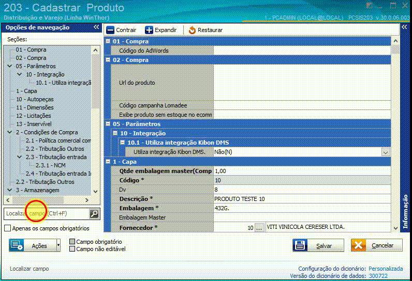Viewport: 412px width, 281px height.
Task: Collapse 2 - Condições de Compra tree chevron
Action: pyautogui.click(x=9, y=132)
